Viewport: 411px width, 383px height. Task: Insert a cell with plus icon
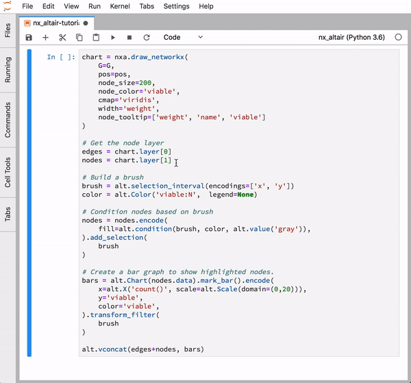tap(45, 38)
